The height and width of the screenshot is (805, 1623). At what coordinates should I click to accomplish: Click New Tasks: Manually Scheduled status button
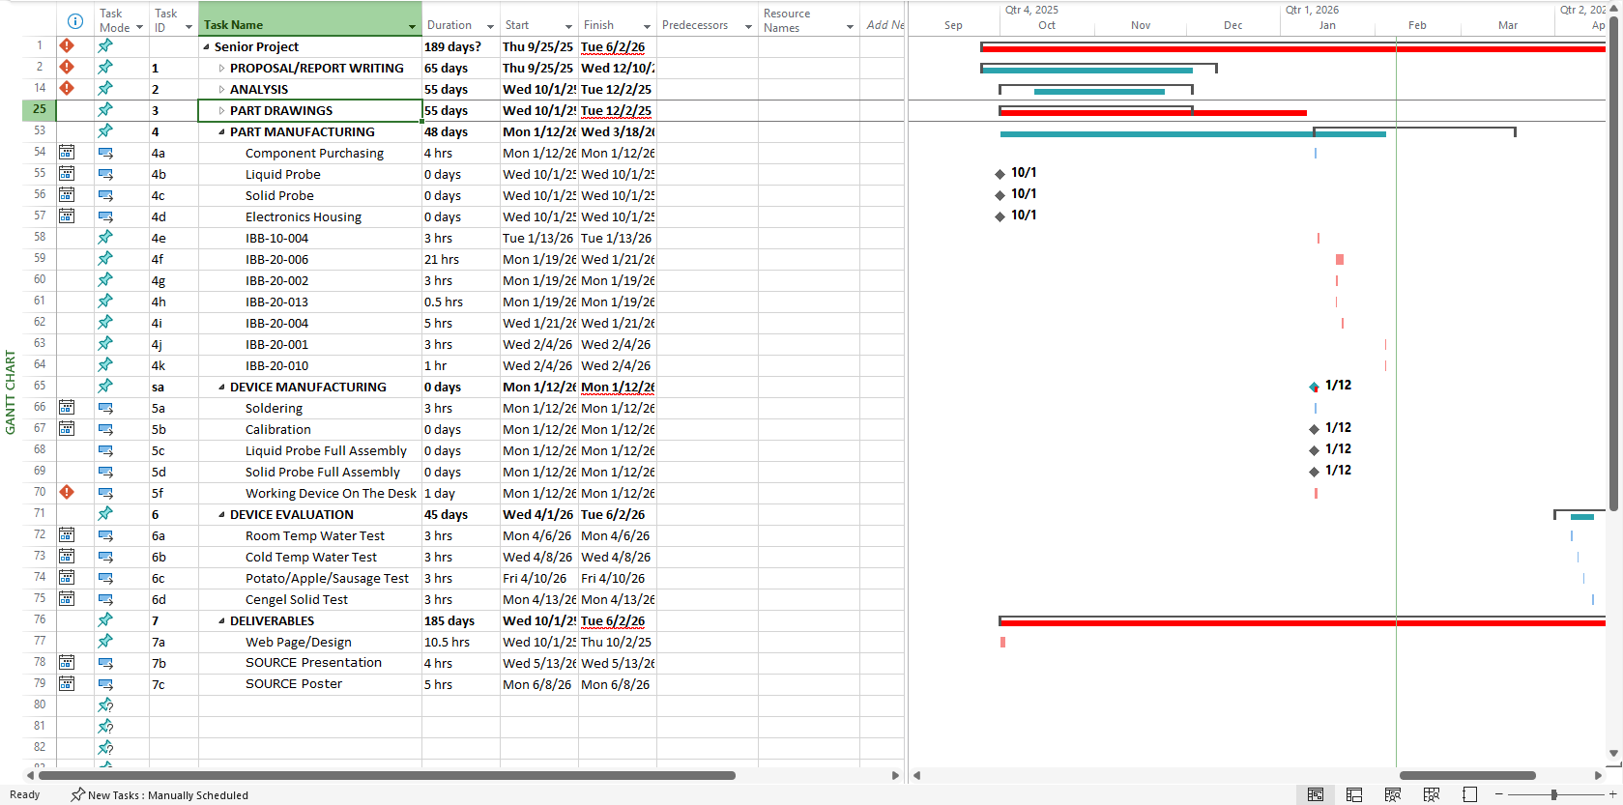[x=159, y=795]
